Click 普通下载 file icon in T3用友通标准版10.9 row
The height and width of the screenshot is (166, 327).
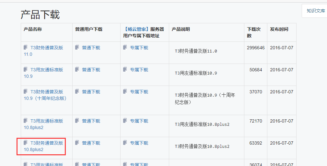pyautogui.click(x=77, y=69)
